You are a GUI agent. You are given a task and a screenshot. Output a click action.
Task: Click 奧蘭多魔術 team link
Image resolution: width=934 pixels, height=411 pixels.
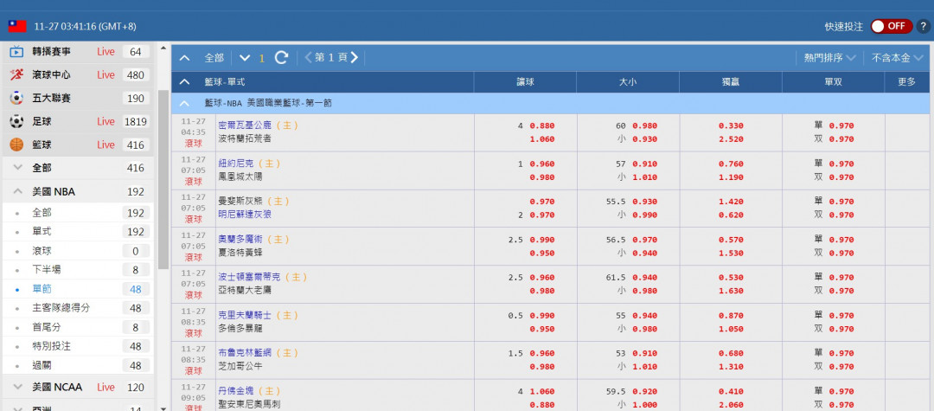[240, 240]
